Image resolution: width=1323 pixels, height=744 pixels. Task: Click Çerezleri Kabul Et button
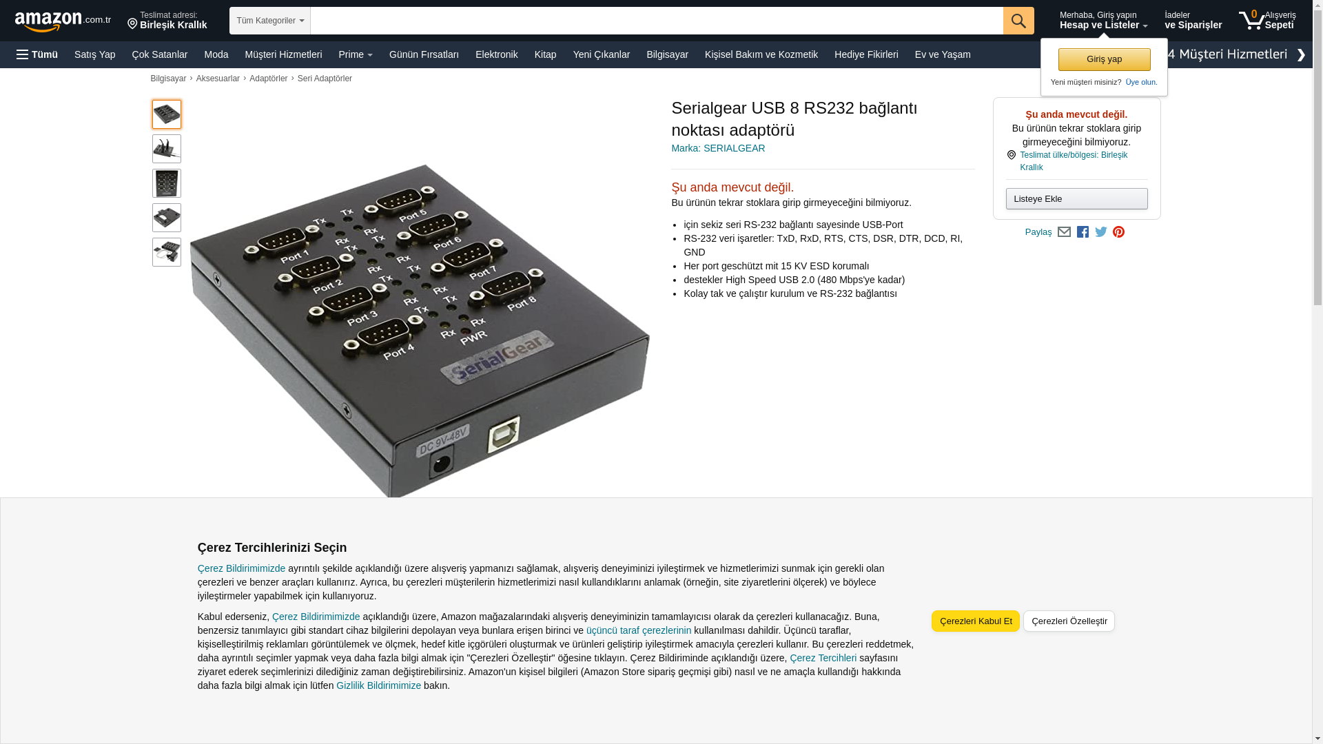[976, 621]
